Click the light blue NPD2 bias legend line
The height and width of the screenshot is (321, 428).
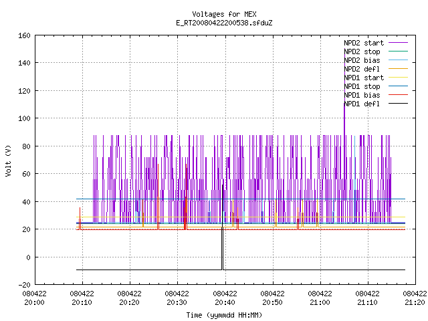(x=399, y=60)
